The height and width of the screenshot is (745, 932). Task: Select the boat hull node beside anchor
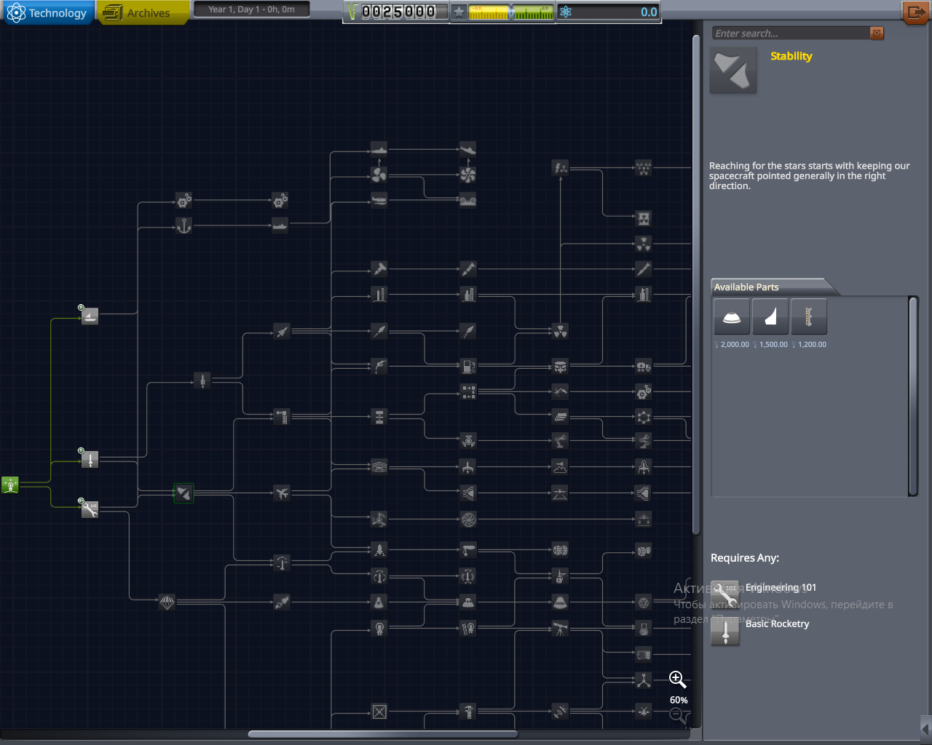pos(280,225)
